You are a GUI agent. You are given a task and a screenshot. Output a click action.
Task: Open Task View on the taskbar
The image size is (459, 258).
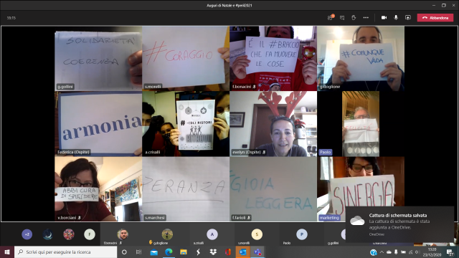pyautogui.click(x=138, y=252)
